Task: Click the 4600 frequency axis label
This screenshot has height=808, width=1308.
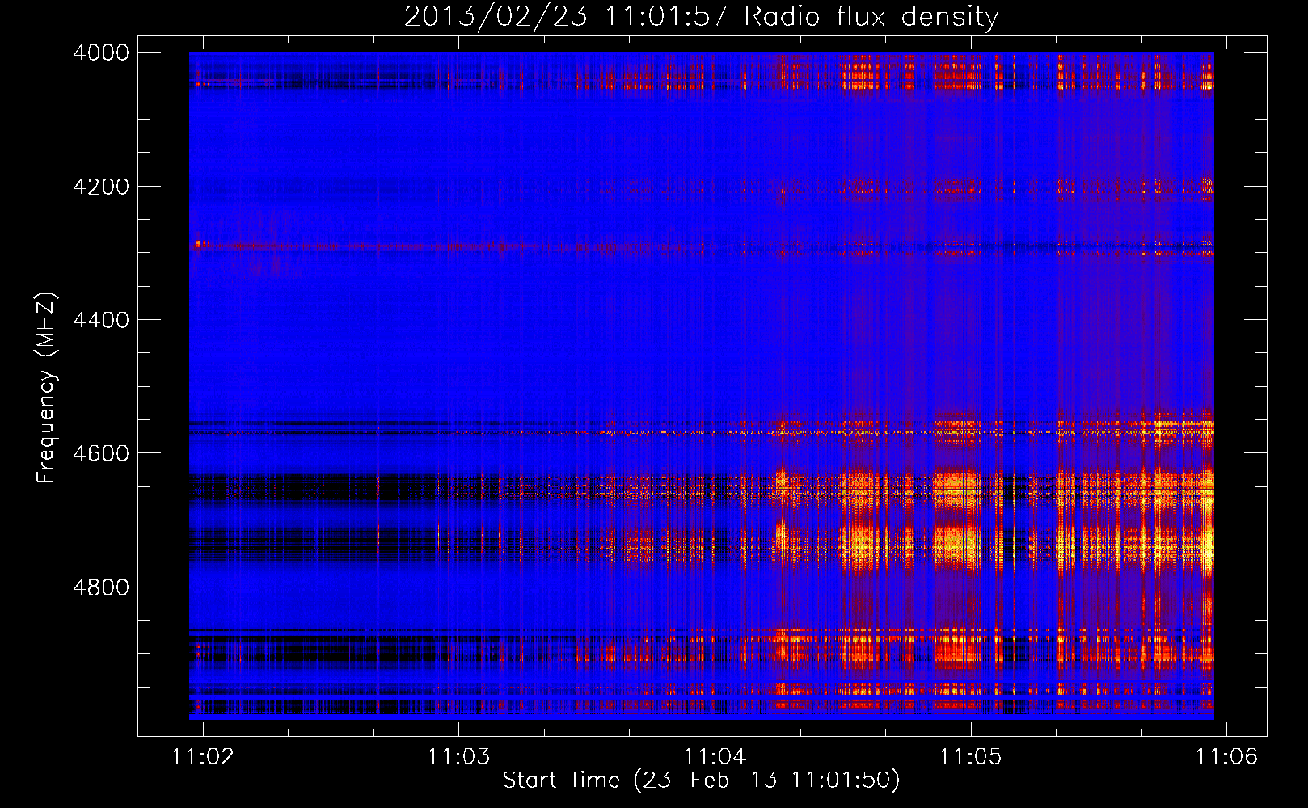Action: pos(100,453)
